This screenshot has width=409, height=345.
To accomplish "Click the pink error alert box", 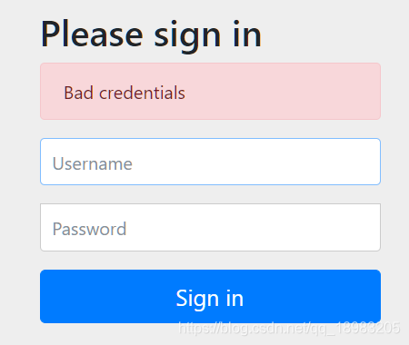I will [x=210, y=92].
